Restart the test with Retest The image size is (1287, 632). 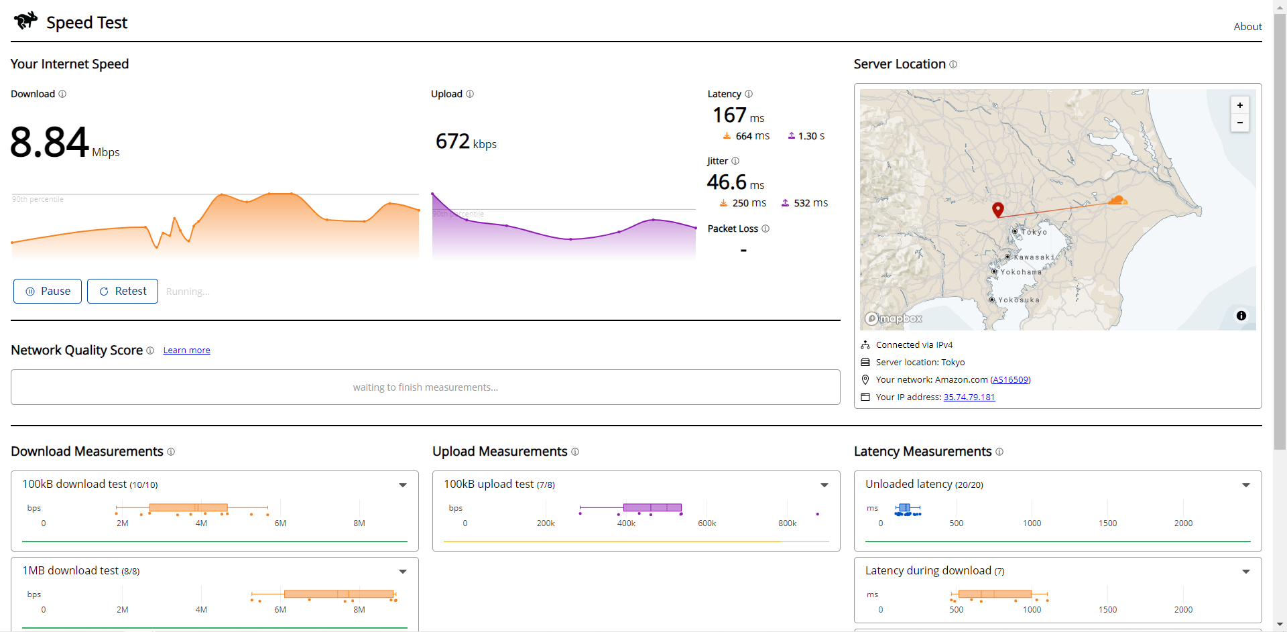pos(123,292)
